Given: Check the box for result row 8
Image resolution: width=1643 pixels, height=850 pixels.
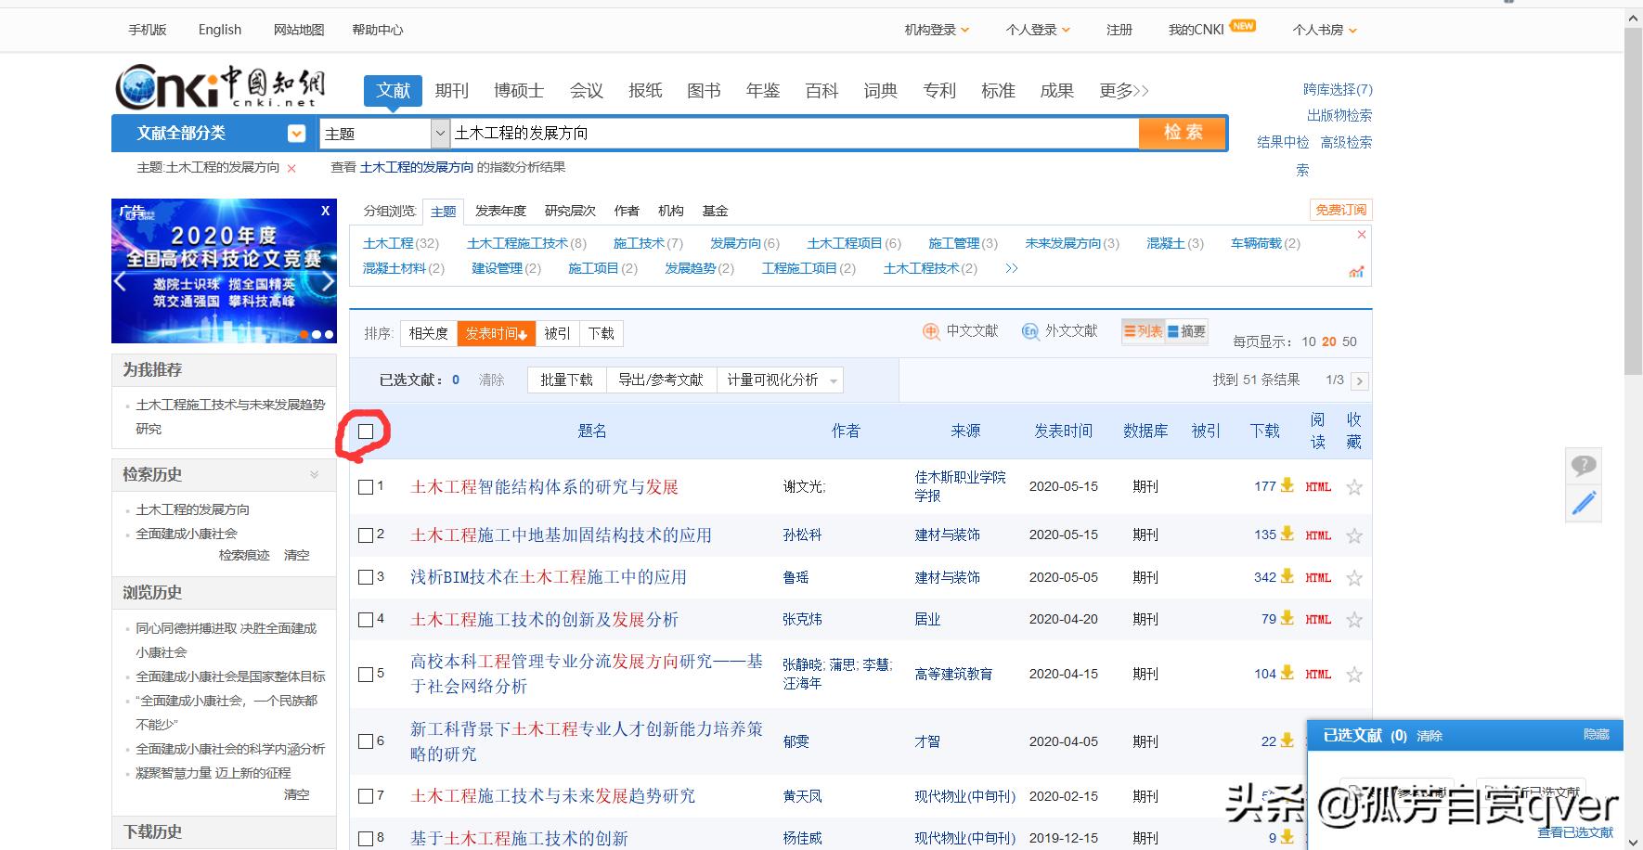Looking at the screenshot, I should coord(366,838).
